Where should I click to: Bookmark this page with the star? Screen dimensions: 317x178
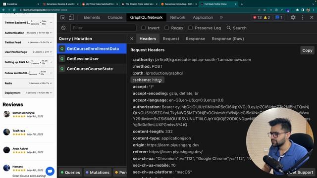tap(264, 10)
